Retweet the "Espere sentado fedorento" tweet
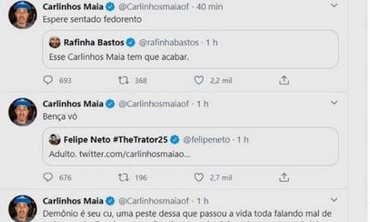 pos(123,80)
